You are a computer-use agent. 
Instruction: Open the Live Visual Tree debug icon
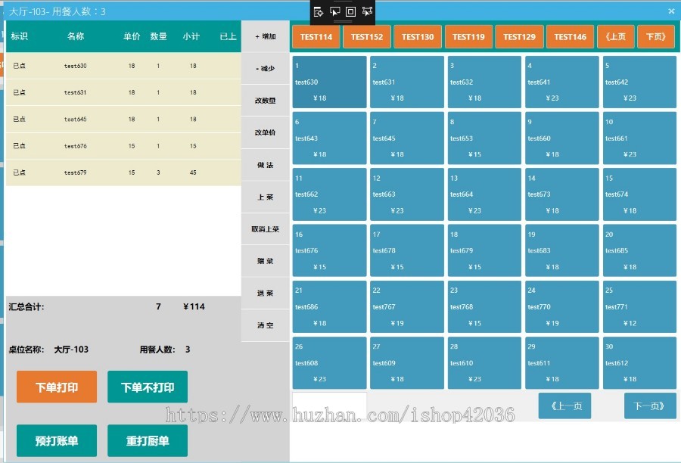coord(318,11)
